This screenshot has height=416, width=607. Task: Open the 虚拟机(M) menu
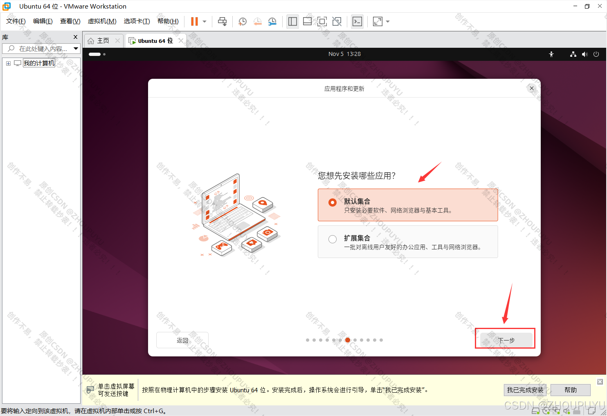pos(102,21)
